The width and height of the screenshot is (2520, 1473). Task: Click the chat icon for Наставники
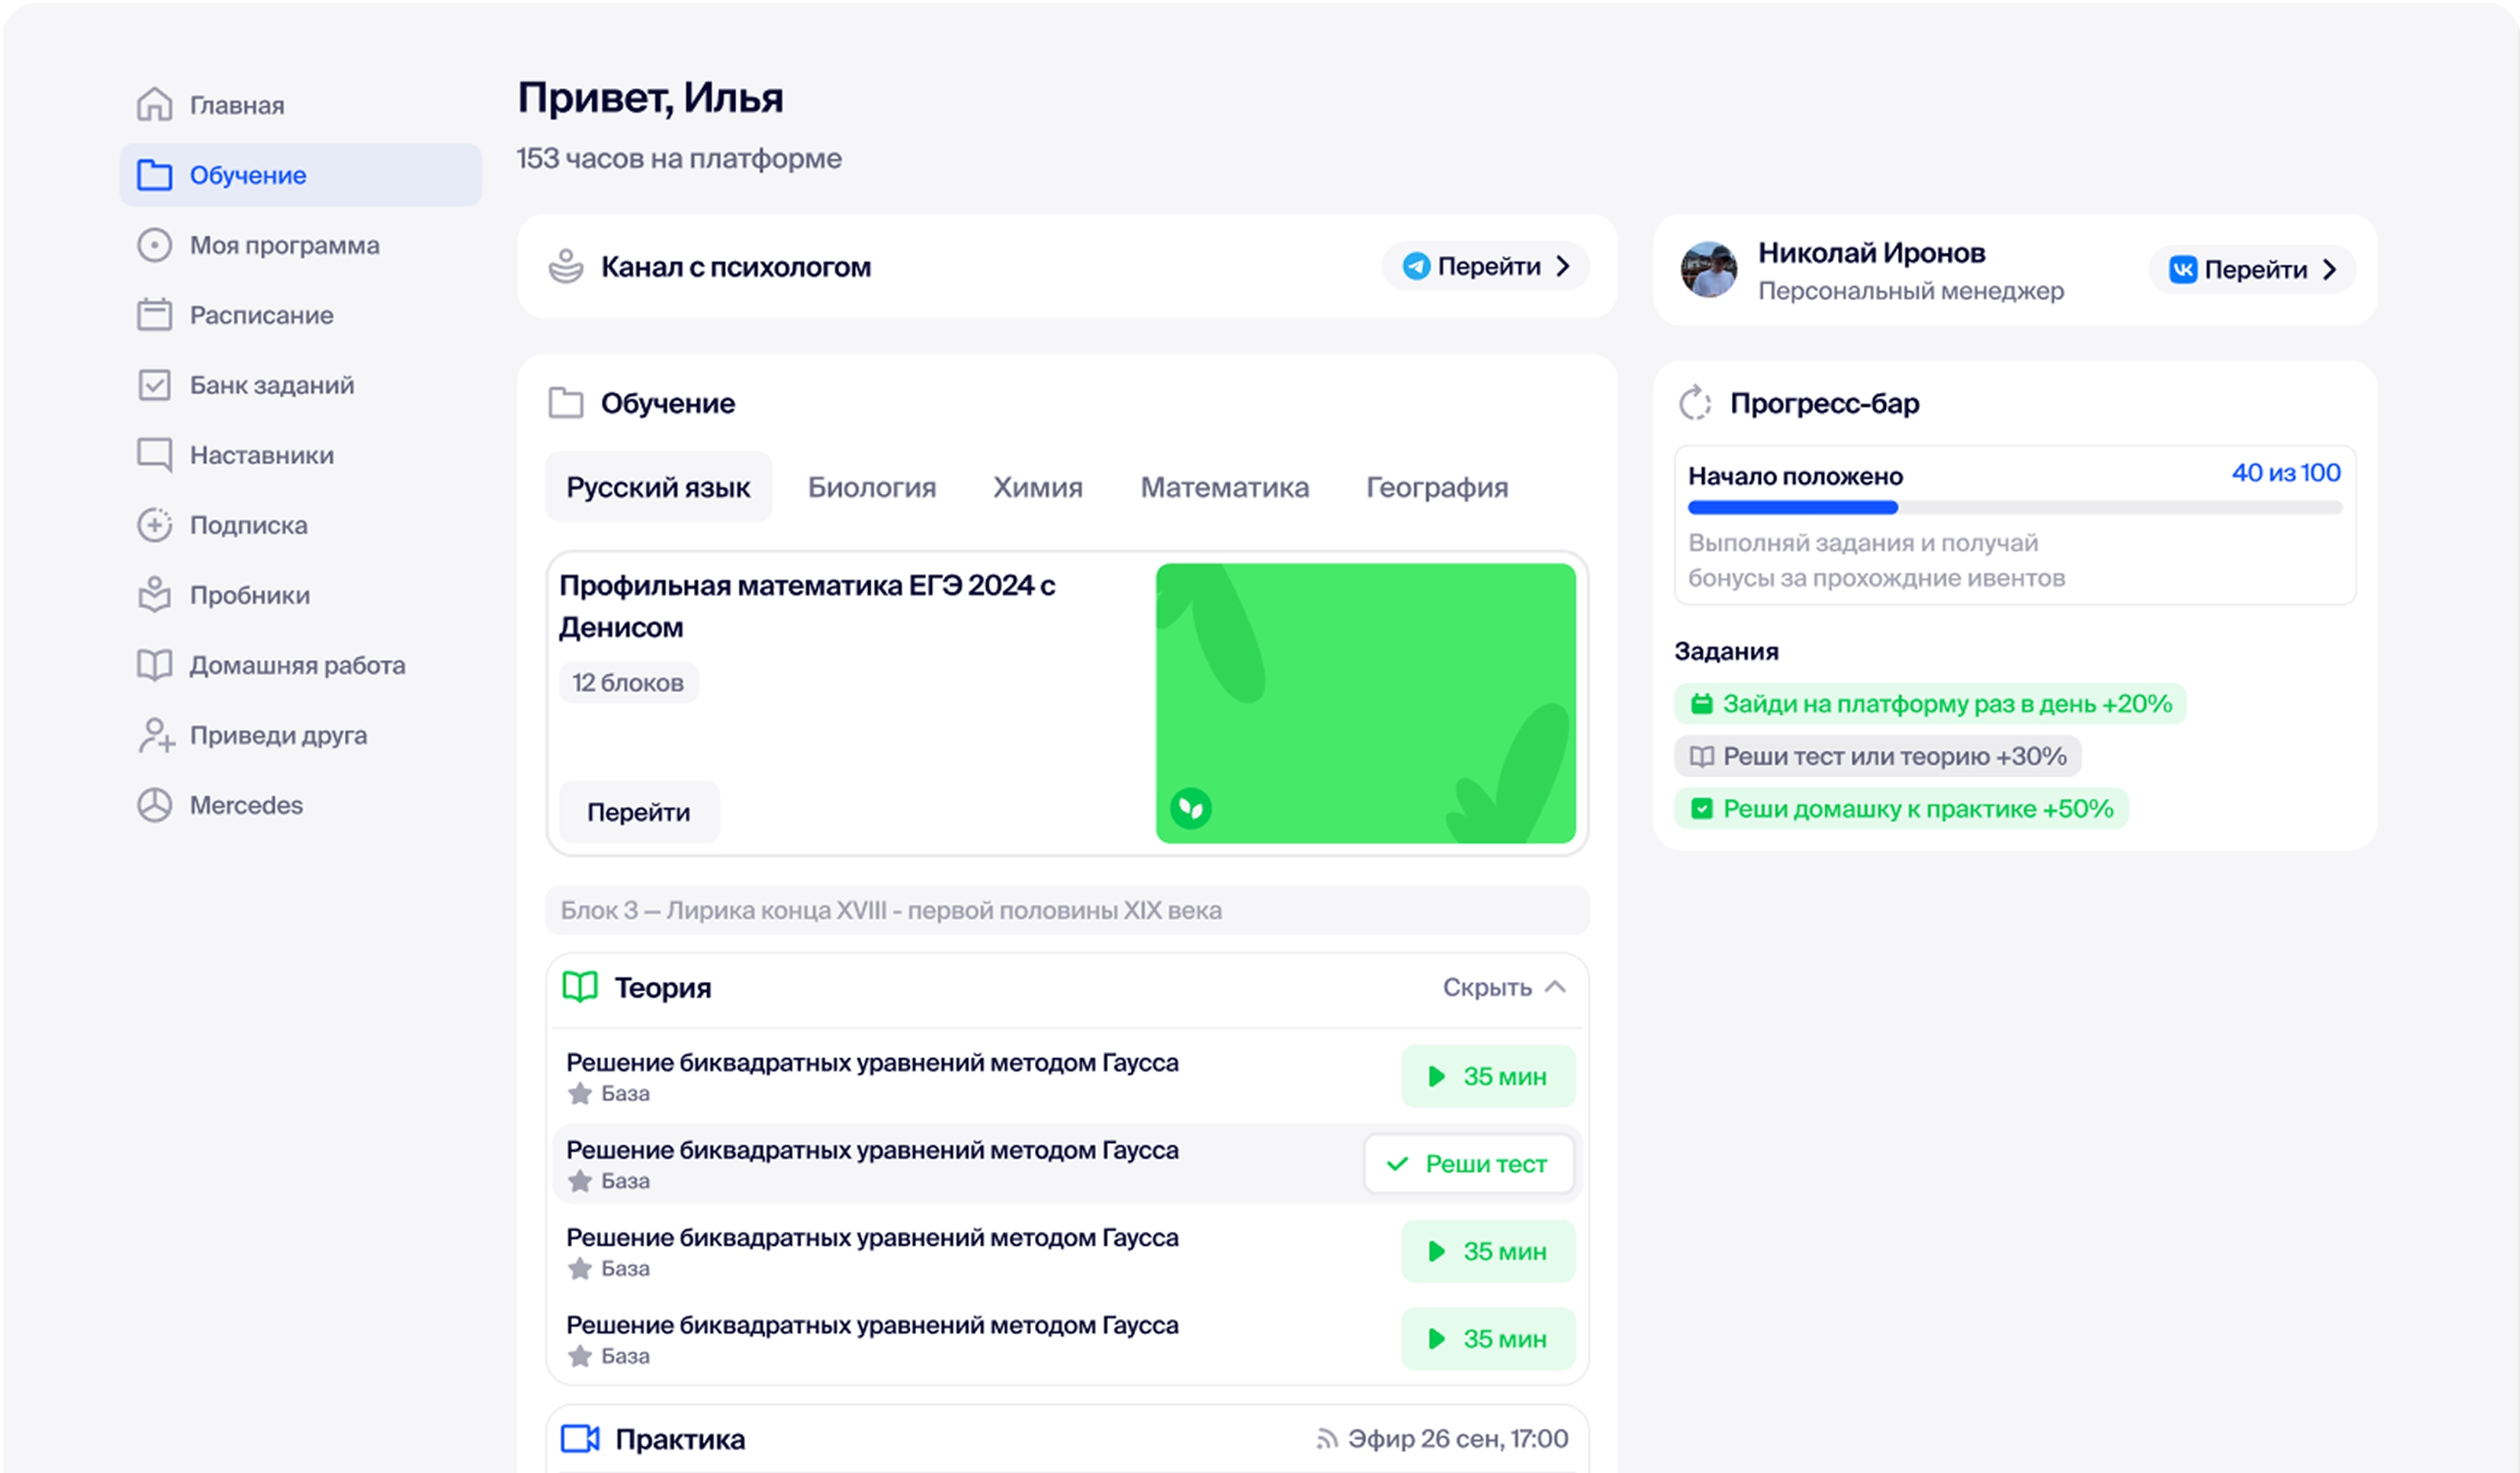[154, 455]
